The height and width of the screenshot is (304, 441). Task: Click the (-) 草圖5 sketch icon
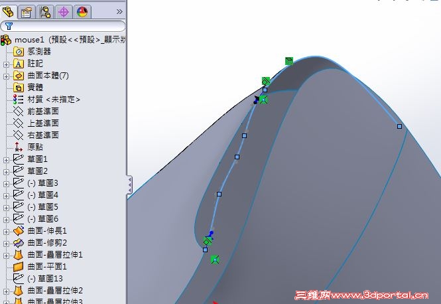pos(19,206)
